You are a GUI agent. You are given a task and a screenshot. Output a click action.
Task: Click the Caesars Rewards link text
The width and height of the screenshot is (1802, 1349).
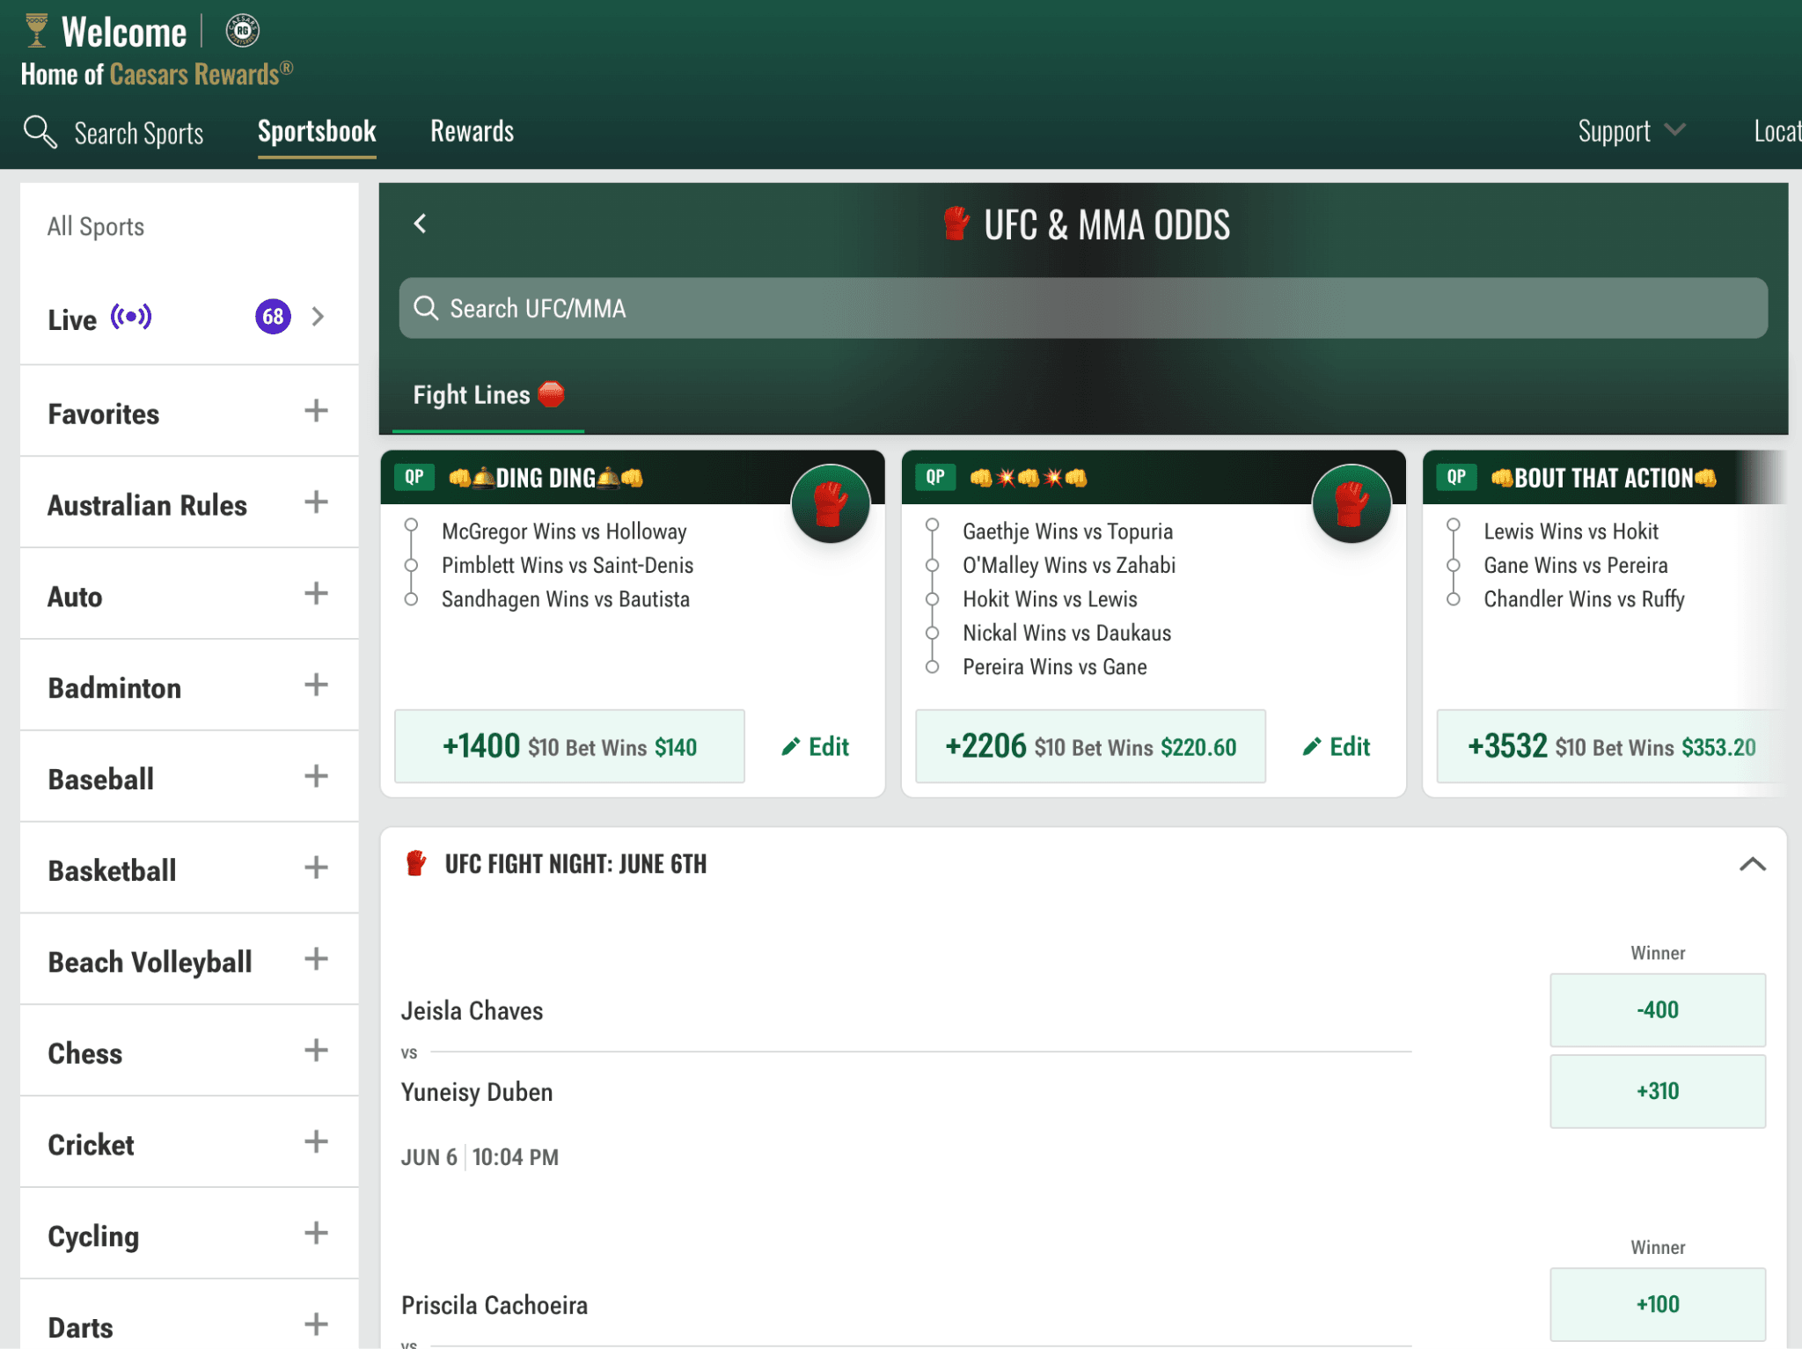(x=201, y=74)
